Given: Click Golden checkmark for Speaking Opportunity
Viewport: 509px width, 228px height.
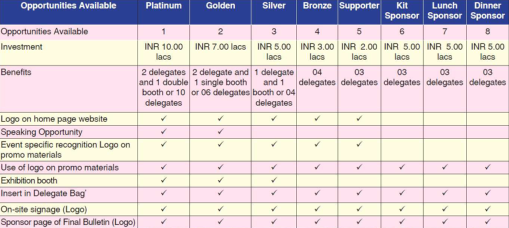Looking at the screenshot, I should coord(220,132).
